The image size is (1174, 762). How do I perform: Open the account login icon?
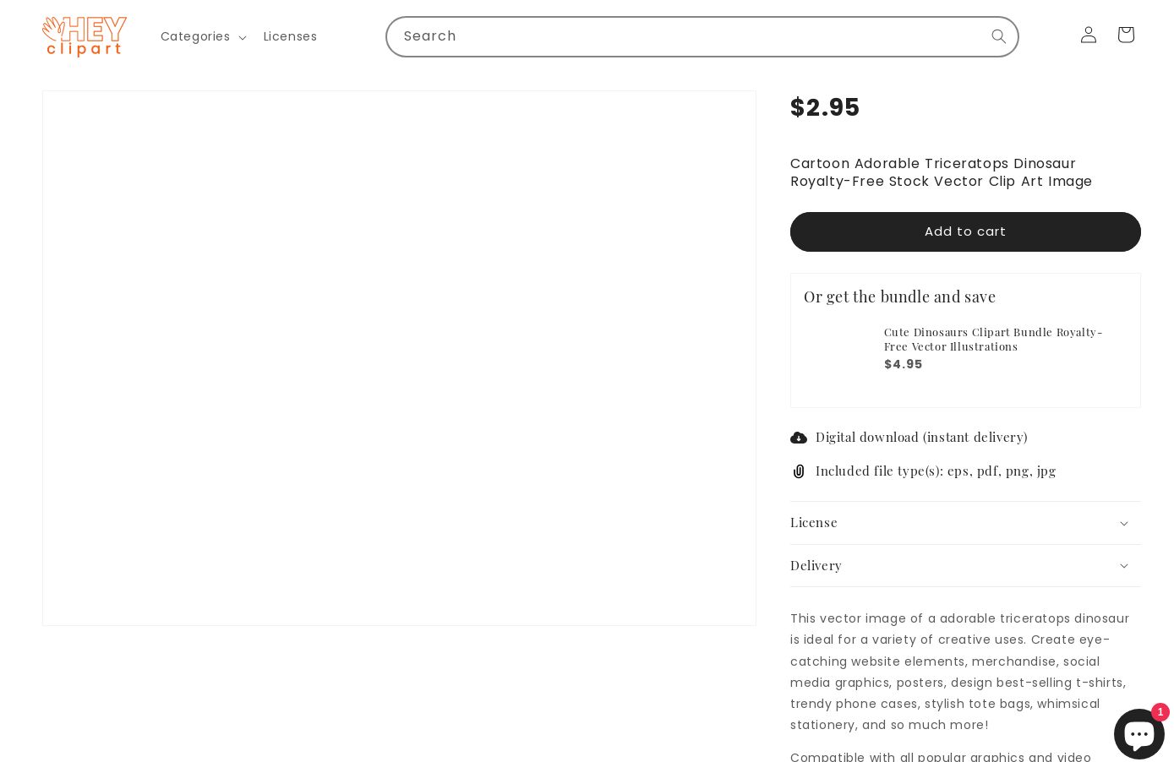point(1089,35)
